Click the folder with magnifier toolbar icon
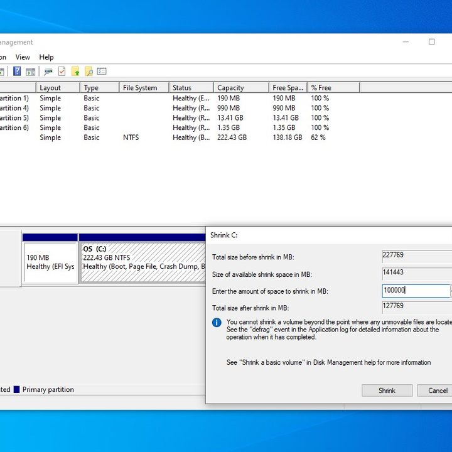The image size is (452, 452). pyautogui.click(x=89, y=71)
